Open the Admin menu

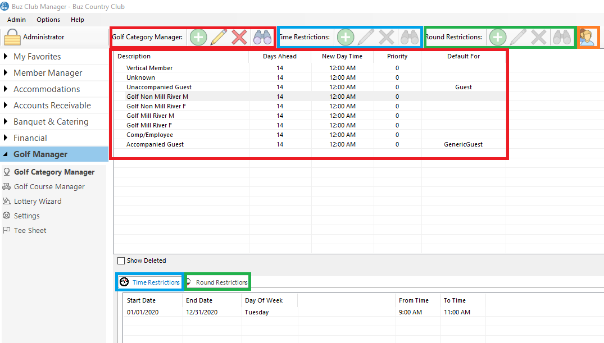click(x=16, y=20)
